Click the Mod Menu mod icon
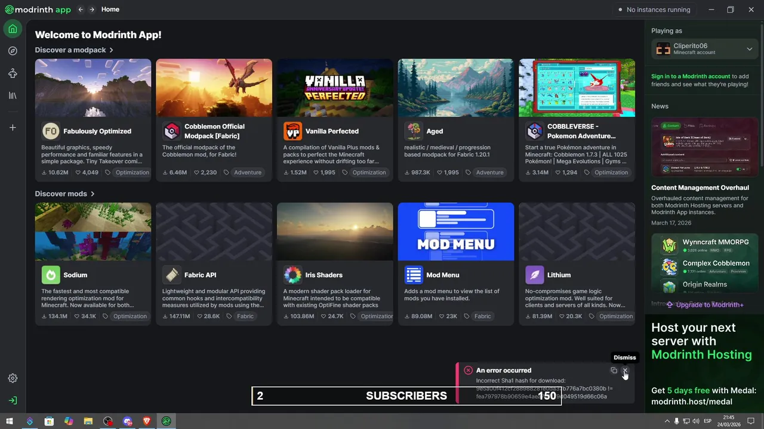This screenshot has width=764, height=429. point(414,275)
